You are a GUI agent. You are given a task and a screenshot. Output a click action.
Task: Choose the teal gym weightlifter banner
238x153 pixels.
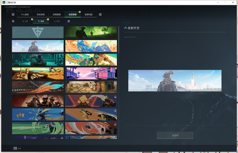pyautogui.click(x=38, y=59)
